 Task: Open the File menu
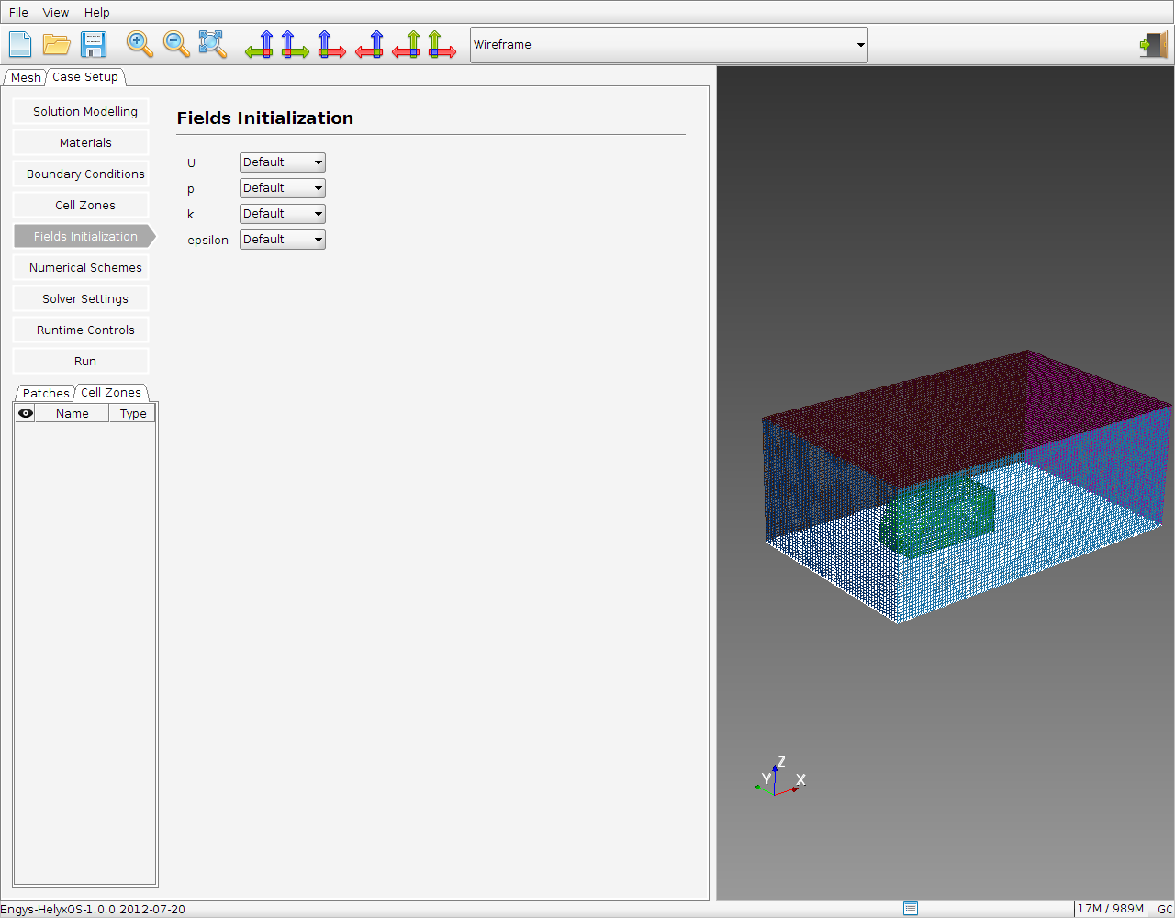coord(18,12)
